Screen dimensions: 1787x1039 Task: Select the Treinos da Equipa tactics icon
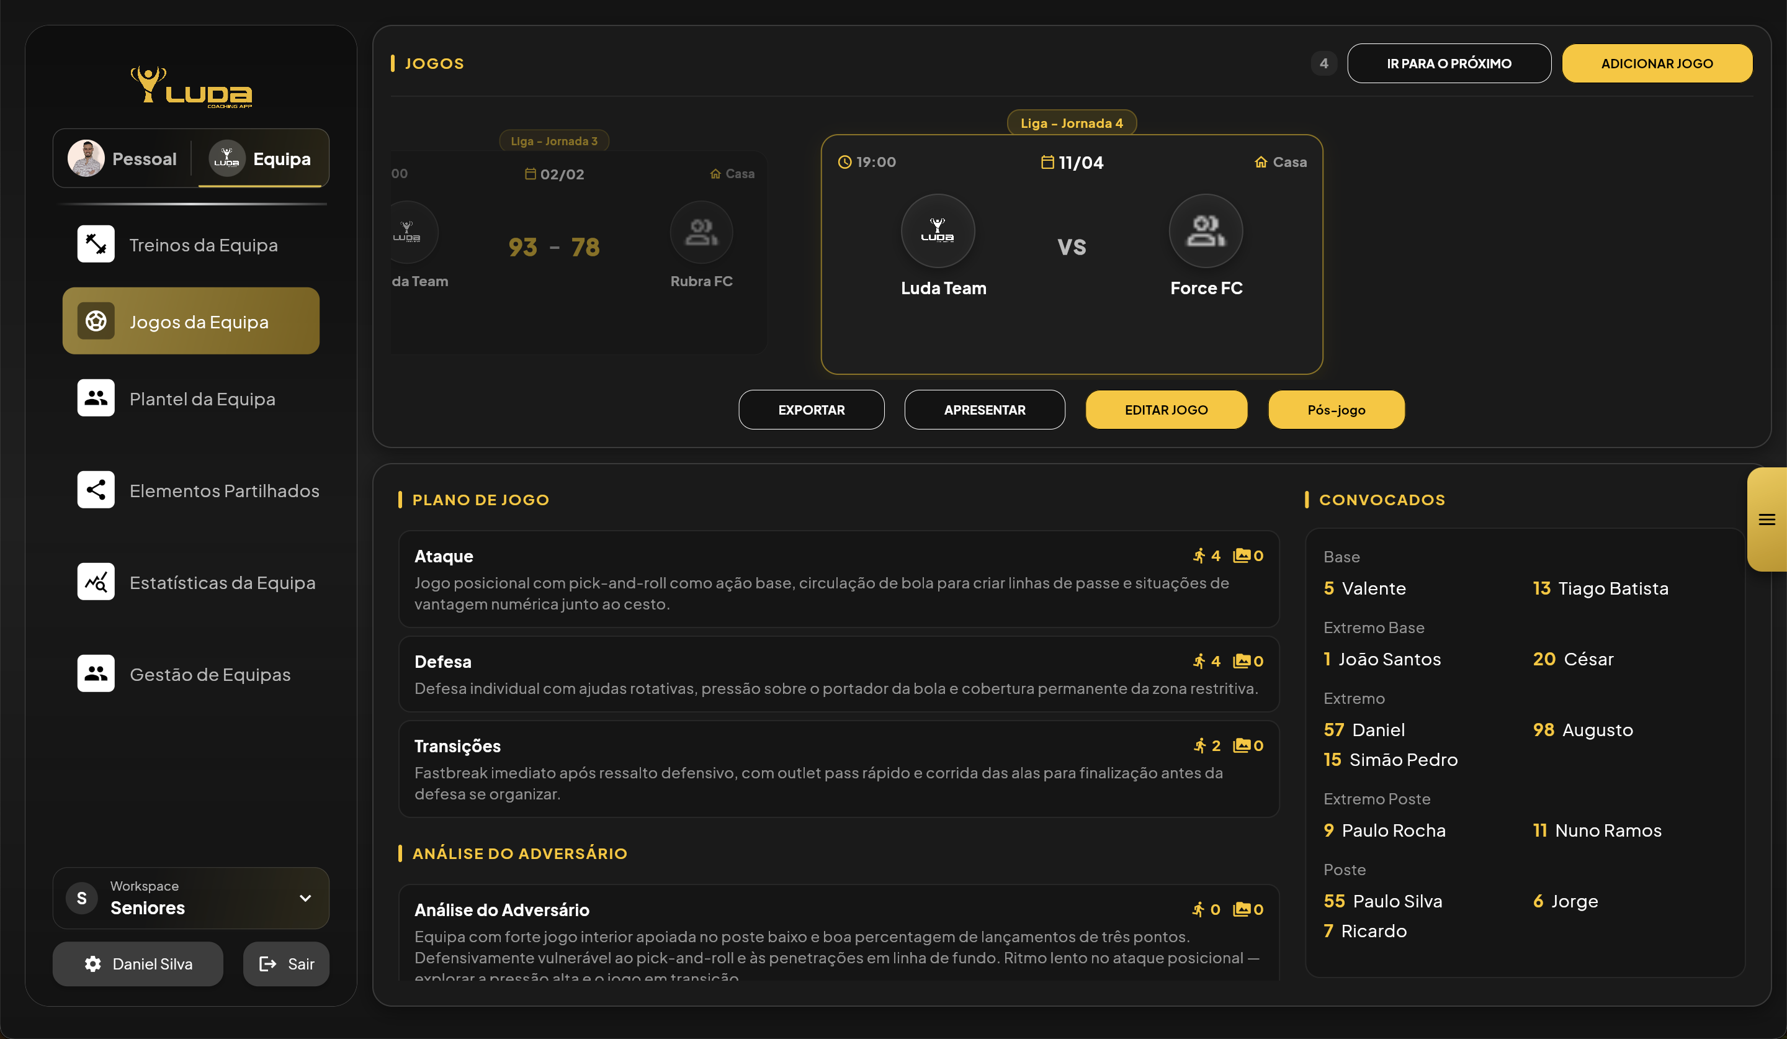95,243
